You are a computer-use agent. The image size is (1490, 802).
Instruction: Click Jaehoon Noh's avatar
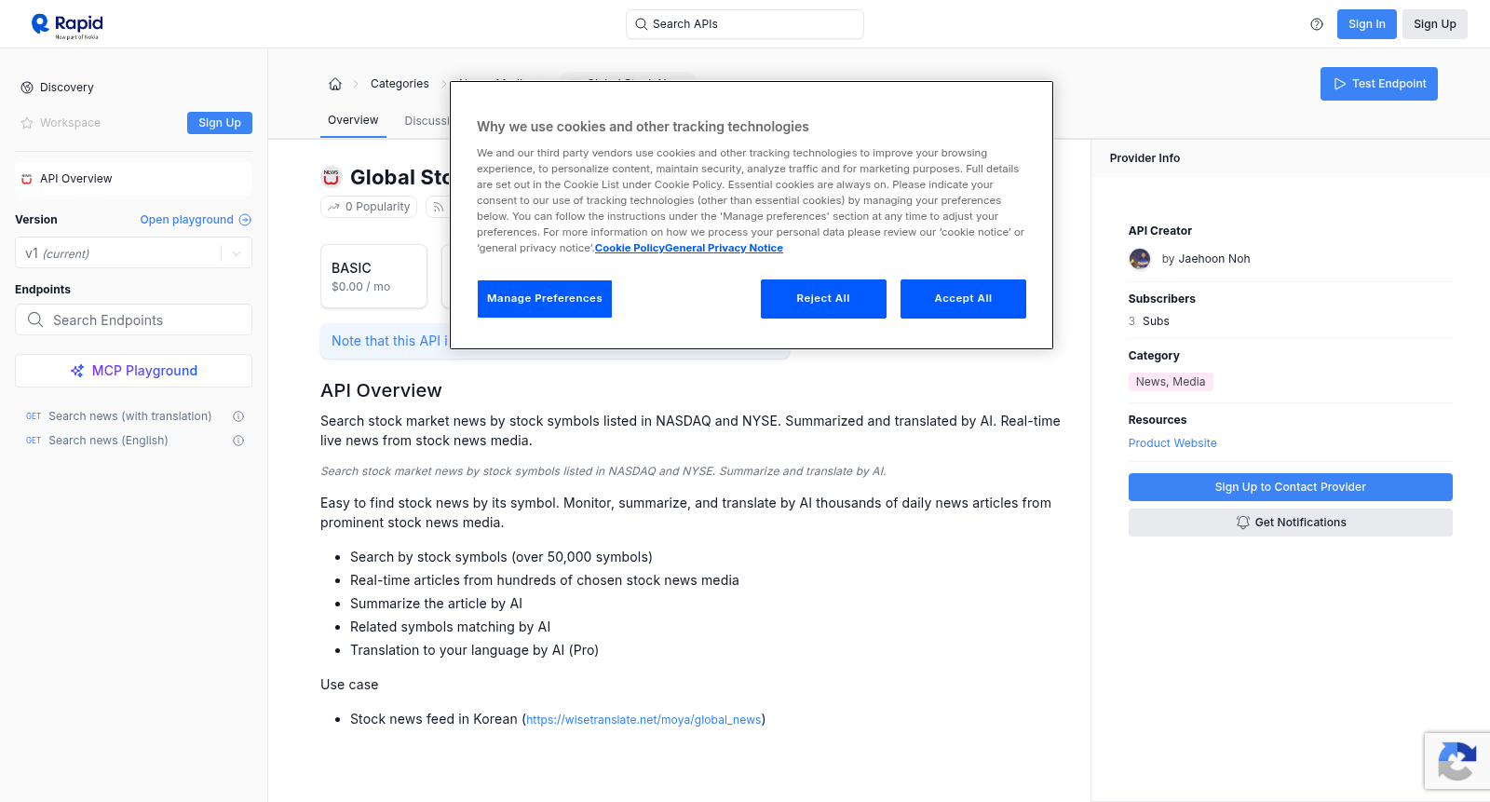click(1140, 259)
